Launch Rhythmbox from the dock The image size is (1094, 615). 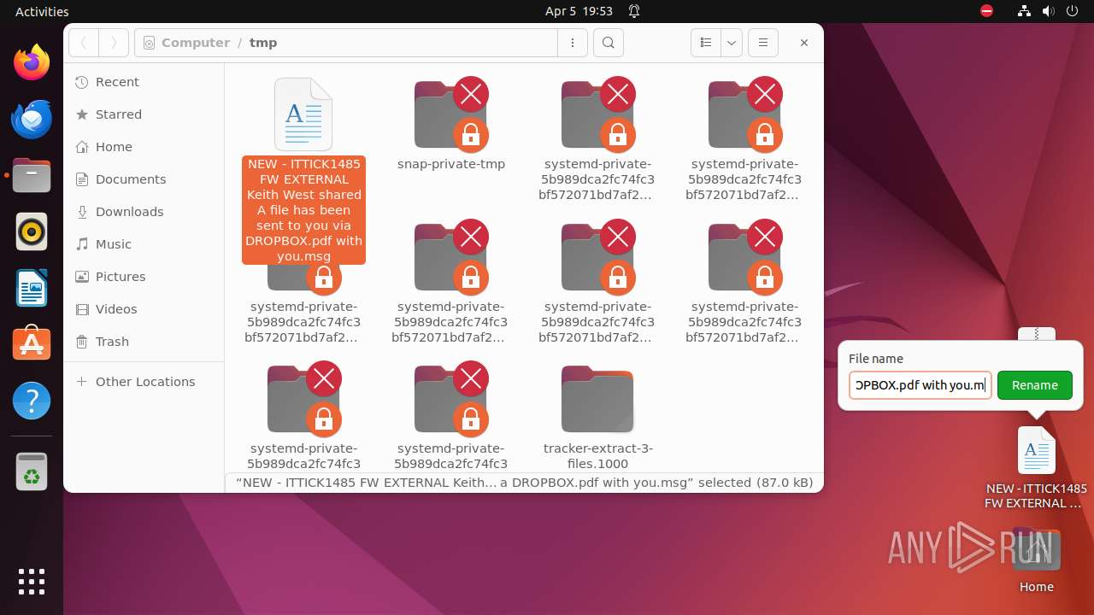[32, 231]
